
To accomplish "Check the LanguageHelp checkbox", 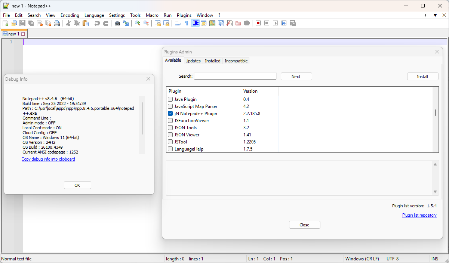I will tap(170, 149).
